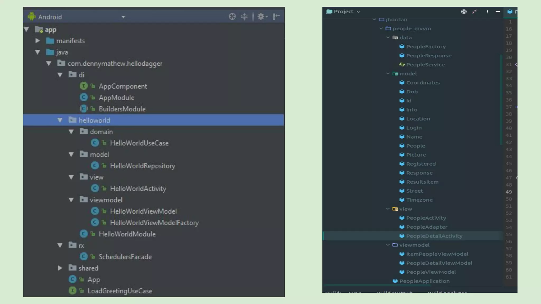This screenshot has height=304, width=541.
Task: Select the AppComponent interface
Action: click(123, 86)
